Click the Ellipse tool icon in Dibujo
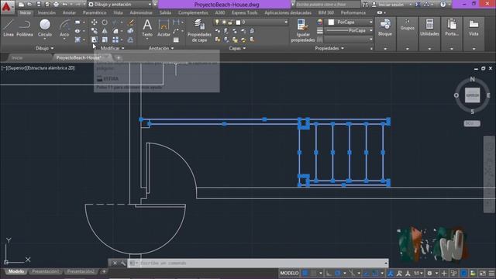 [x=77, y=31]
